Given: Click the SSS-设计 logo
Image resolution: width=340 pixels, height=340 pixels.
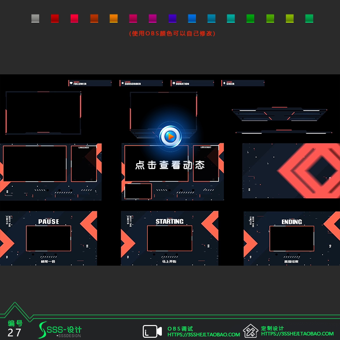Looking at the screenshot, I should [x=60, y=330].
